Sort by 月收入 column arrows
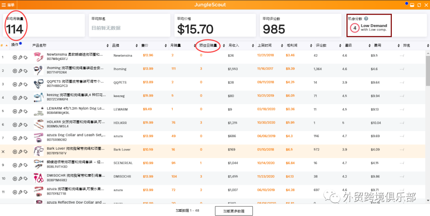 pos(253,46)
